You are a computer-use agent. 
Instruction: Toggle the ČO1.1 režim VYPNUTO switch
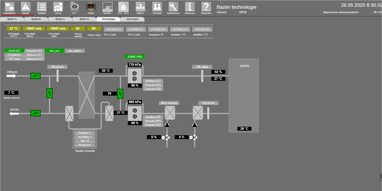pos(114,29)
